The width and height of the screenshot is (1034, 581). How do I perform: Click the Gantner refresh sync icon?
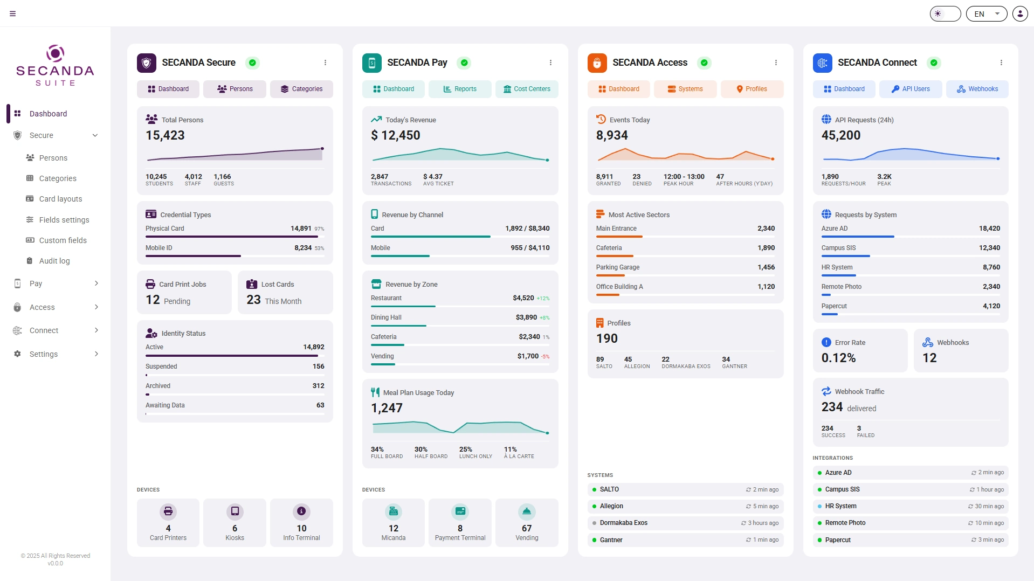coord(748,540)
